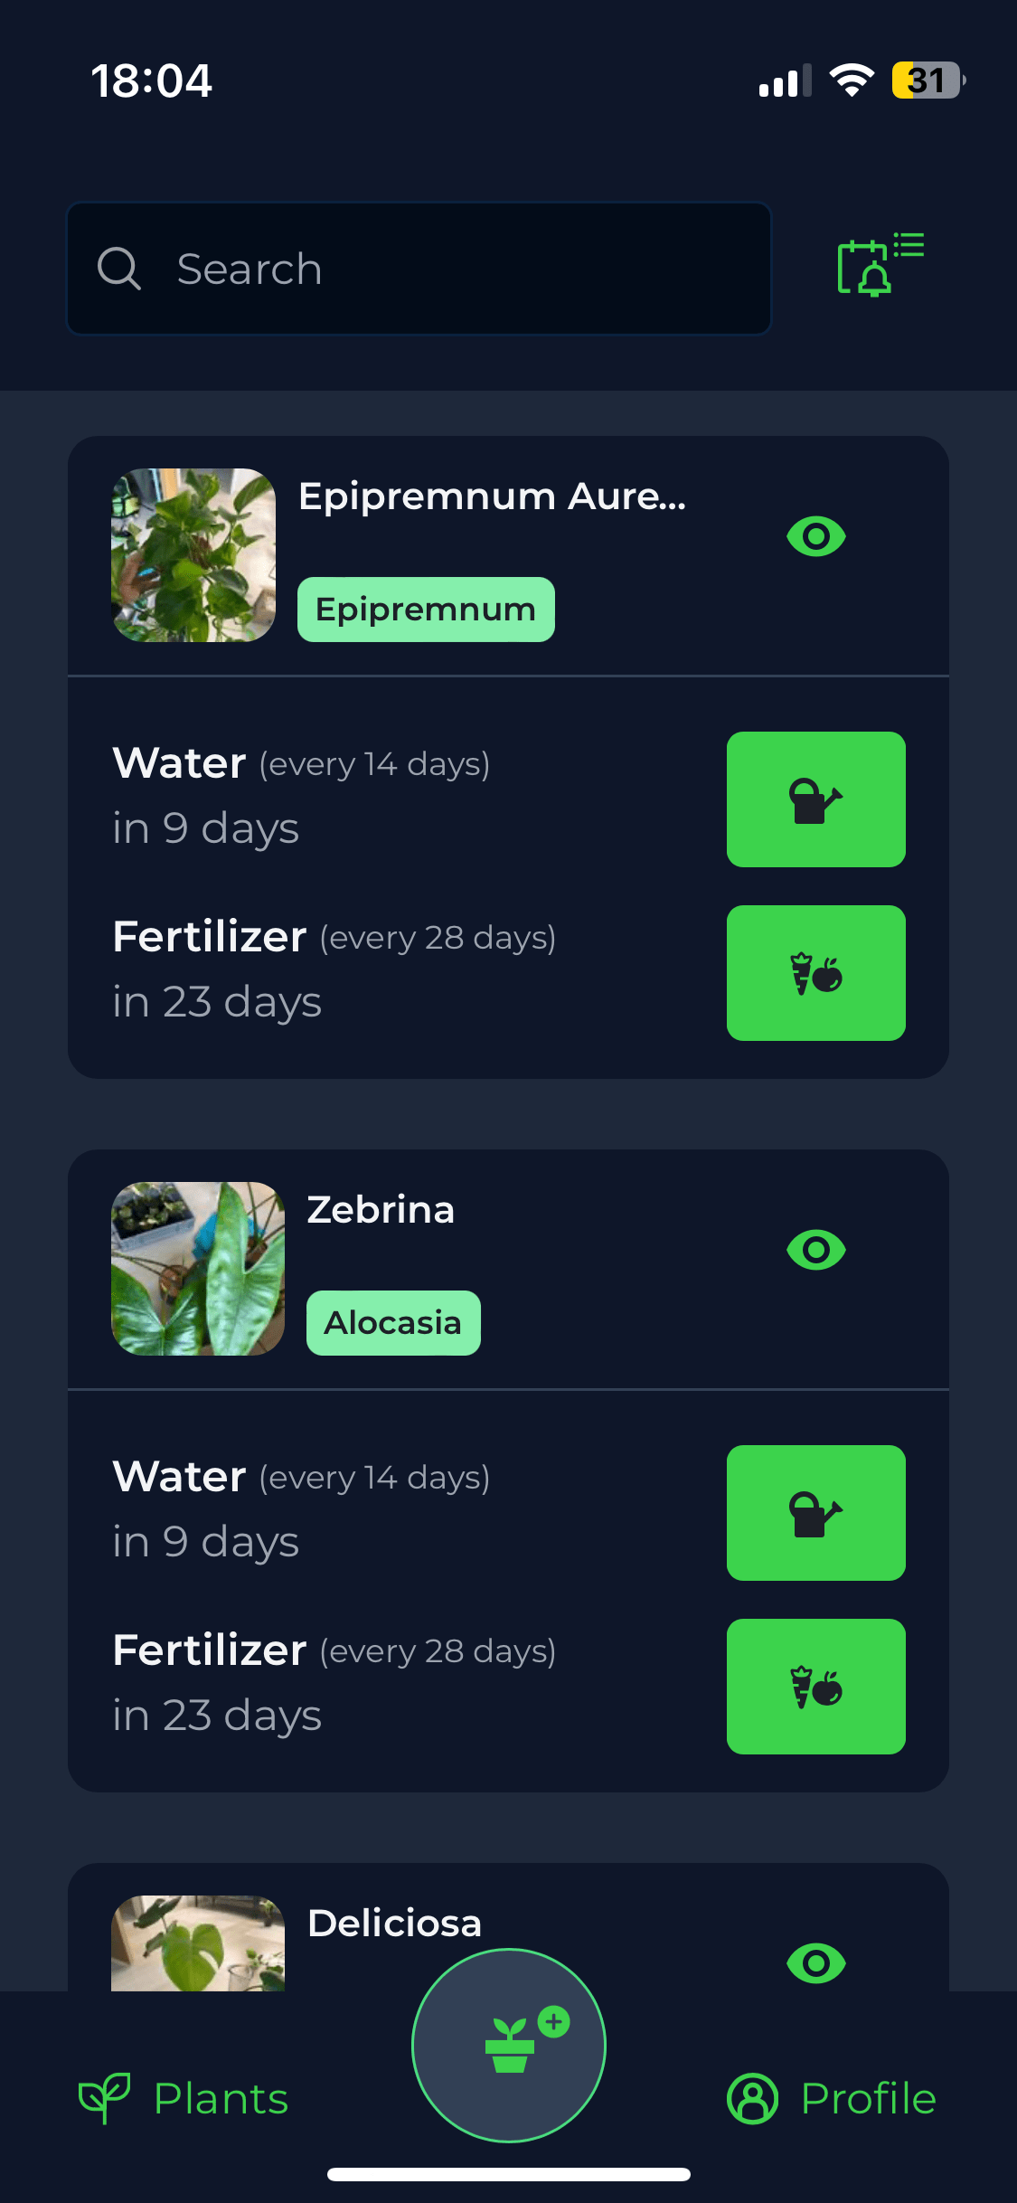Screen dimensions: 1017x2203
Task: Open the Zebrina plant thumbnail
Action: [198, 1268]
